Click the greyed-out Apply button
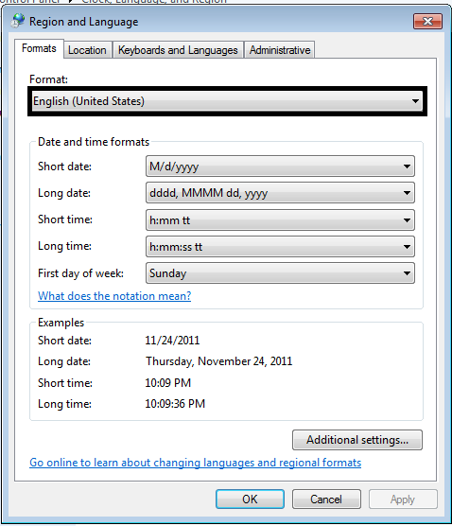452x526 pixels. (403, 500)
